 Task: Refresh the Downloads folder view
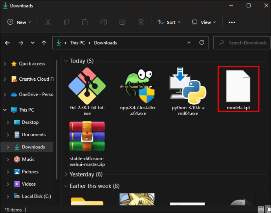[x=201, y=43]
